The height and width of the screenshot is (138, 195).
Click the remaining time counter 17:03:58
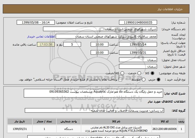point(46,44)
